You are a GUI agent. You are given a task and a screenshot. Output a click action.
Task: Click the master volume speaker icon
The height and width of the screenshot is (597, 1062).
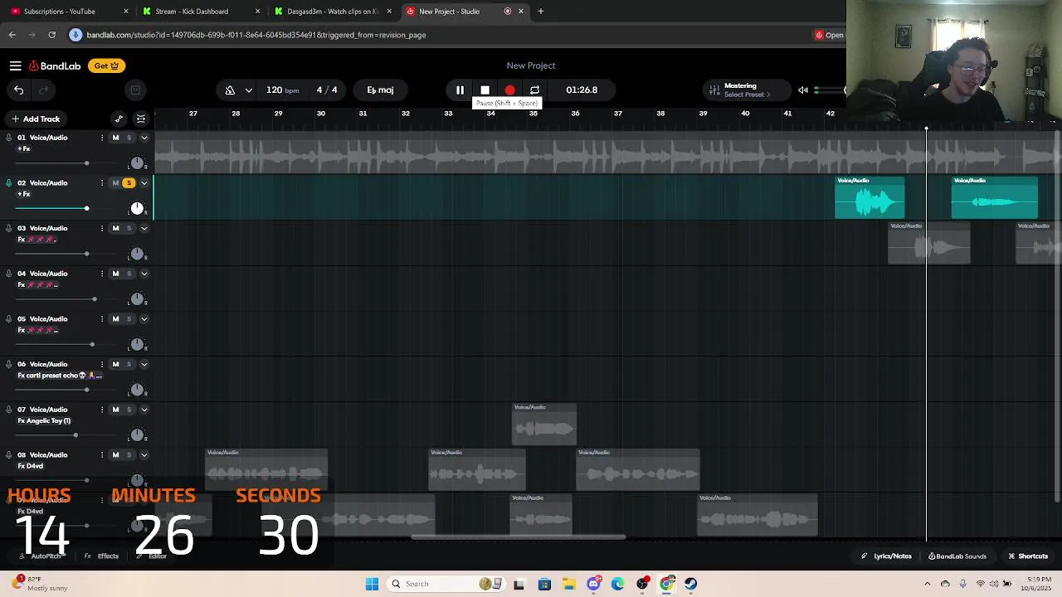coord(802,90)
